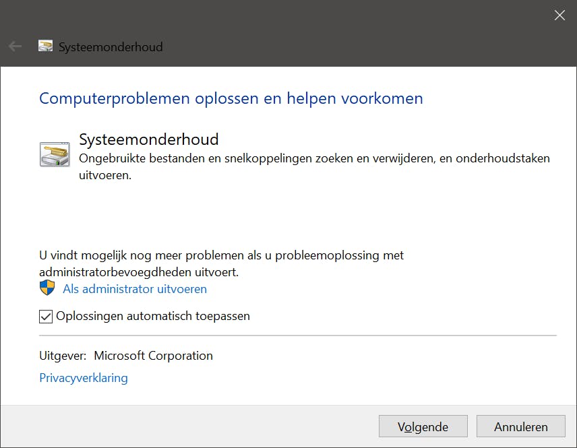Viewport: 577px width, 448px height.
Task: Select the large Systeemonderhoud heading in the body
Action: click(149, 139)
